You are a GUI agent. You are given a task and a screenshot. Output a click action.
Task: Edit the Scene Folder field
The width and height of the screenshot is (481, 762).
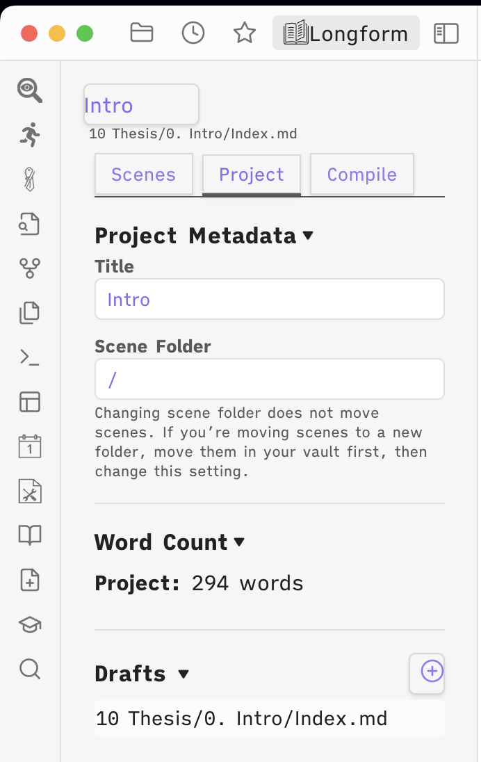pyautogui.click(x=270, y=379)
